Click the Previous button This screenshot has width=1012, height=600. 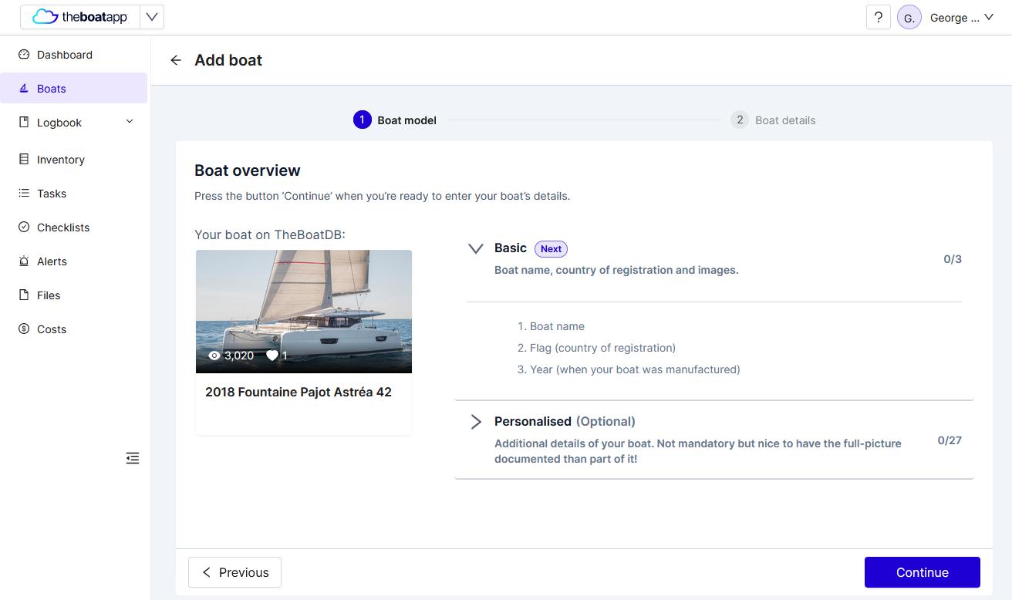(234, 572)
